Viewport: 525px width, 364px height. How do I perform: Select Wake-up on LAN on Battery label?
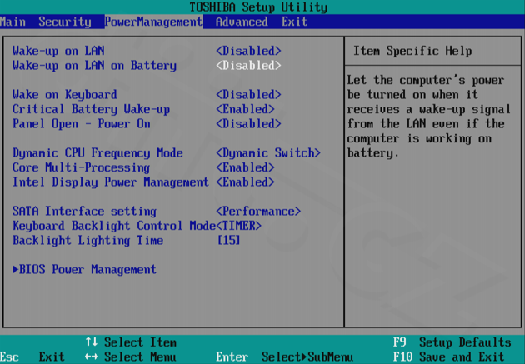coord(94,66)
